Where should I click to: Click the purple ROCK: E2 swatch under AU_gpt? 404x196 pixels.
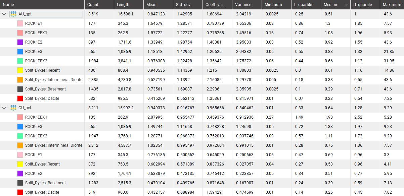[19, 42]
